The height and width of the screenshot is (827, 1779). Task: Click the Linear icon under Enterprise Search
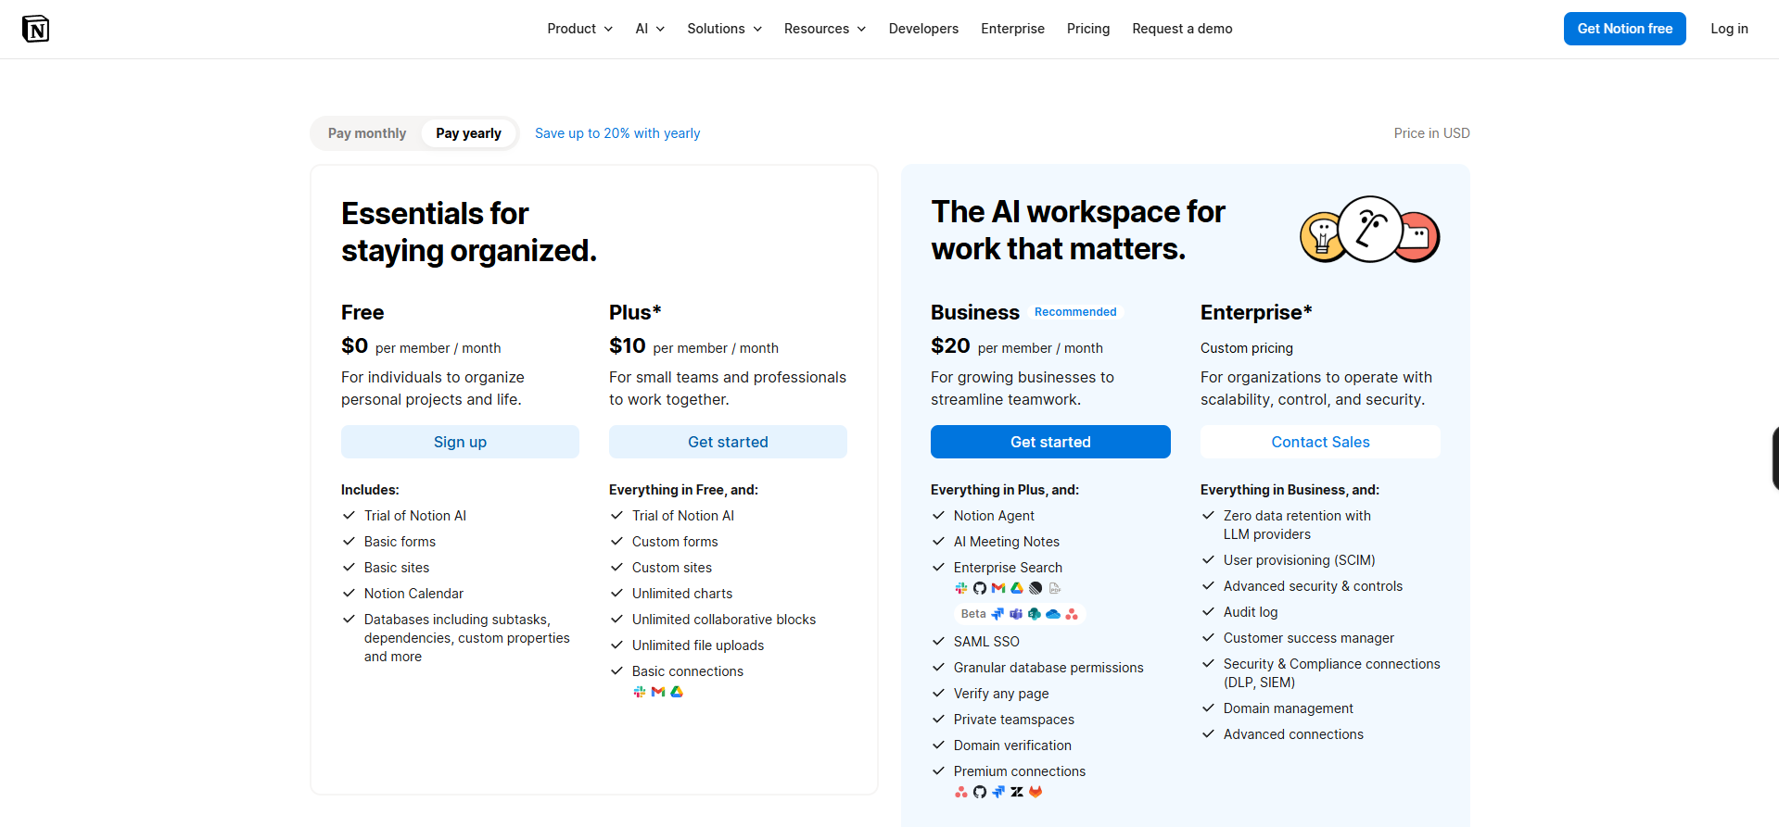coord(1036,588)
